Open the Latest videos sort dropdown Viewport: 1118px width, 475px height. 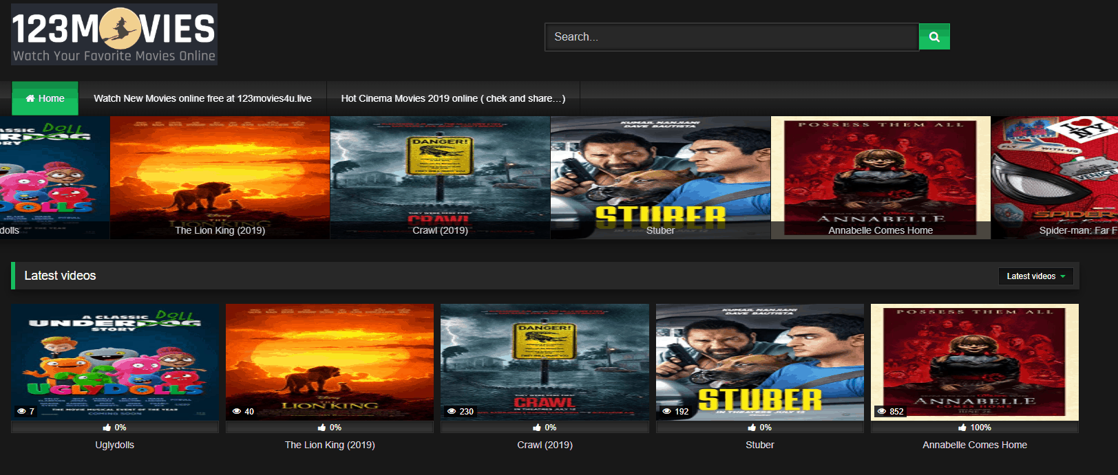click(x=1035, y=276)
